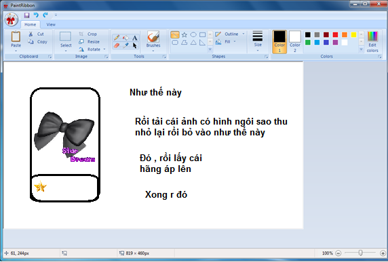Image resolution: width=388 pixels, height=262 pixels.
Task: Pick the orange palette color
Action: click(345, 35)
